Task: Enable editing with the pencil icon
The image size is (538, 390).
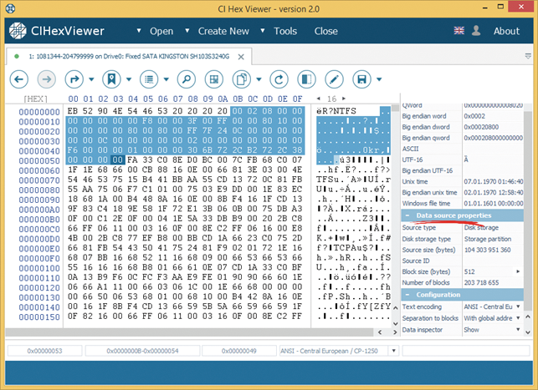Action: click(334, 79)
